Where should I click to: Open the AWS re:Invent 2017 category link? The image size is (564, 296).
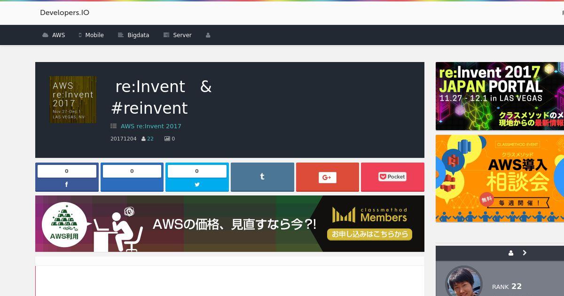[151, 126]
